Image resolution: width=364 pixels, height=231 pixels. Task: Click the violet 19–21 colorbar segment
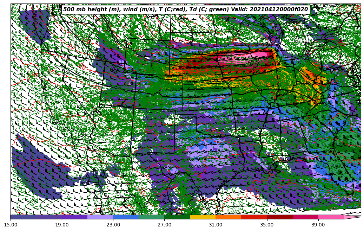(74, 217)
